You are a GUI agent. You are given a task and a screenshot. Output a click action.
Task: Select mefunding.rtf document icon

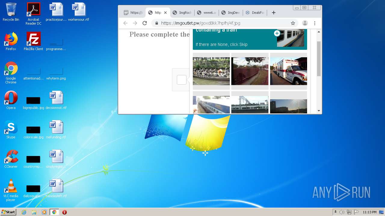coord(56,130)
